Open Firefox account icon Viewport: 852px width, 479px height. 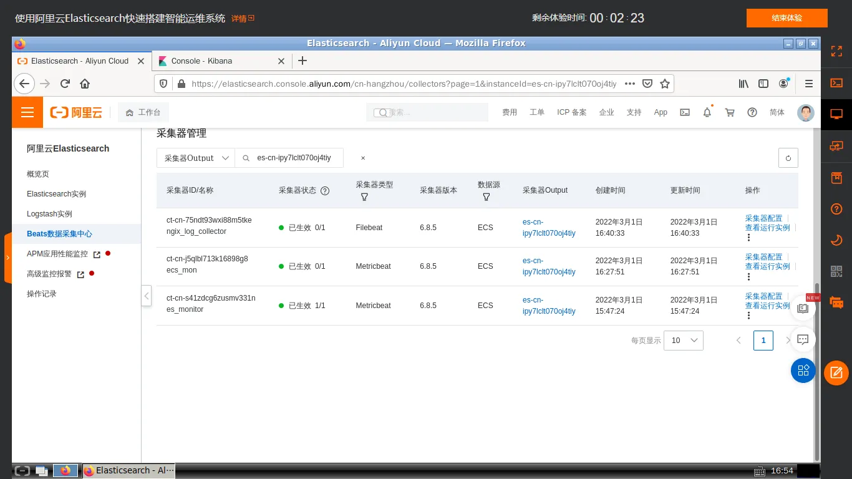784,84
